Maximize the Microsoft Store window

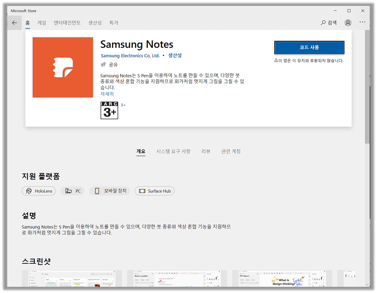349,11
